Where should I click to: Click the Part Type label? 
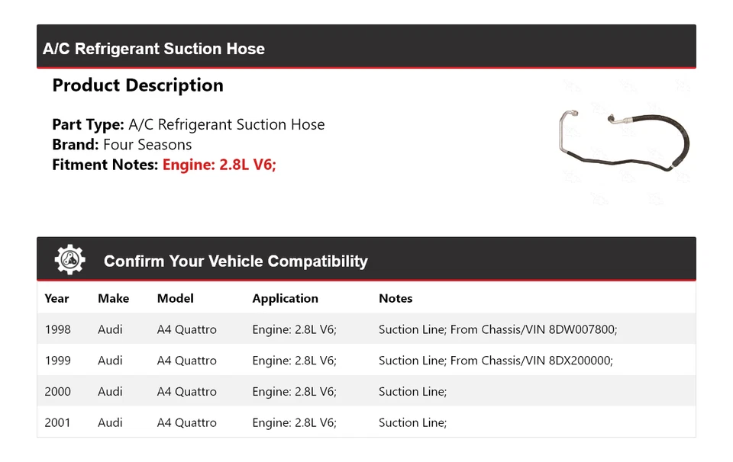(88, 124)
